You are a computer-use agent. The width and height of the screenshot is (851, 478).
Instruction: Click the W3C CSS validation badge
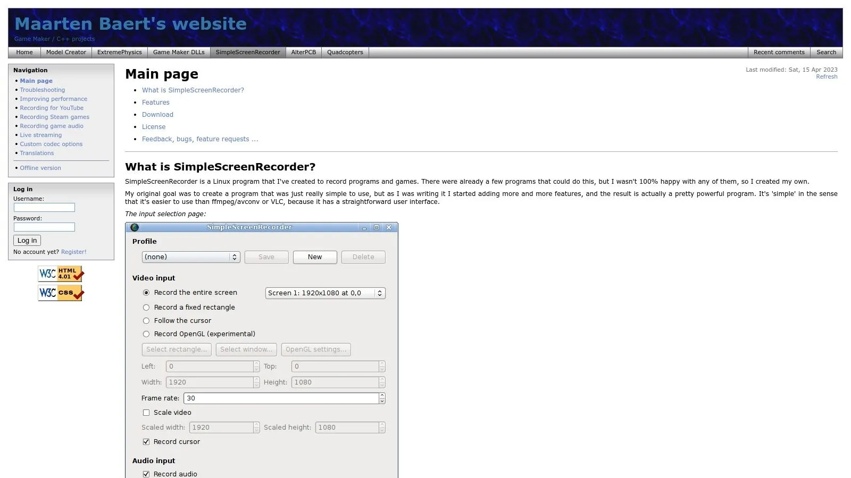click(x=60, y=293)
